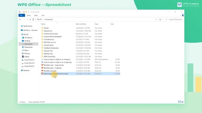The width and height of the screenshot is (202, 113).
Task: Go up one folder level arrow
Action: pos(30,19)
